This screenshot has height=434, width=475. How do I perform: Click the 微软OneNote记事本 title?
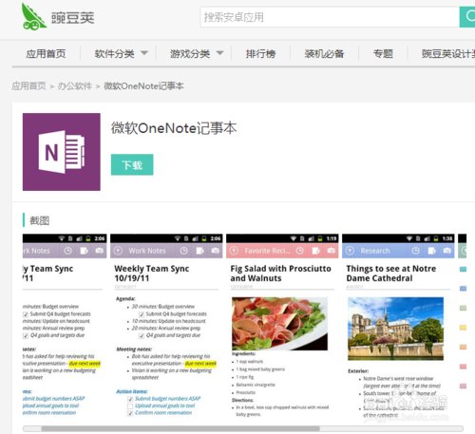(x=174, y=128)
